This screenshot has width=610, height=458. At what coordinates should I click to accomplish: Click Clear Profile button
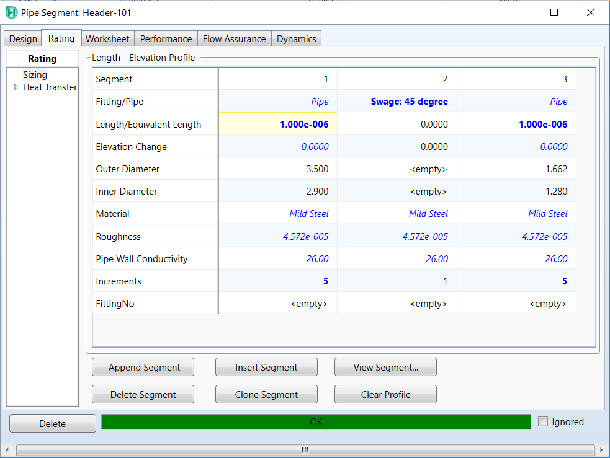(x=385, y=394)
